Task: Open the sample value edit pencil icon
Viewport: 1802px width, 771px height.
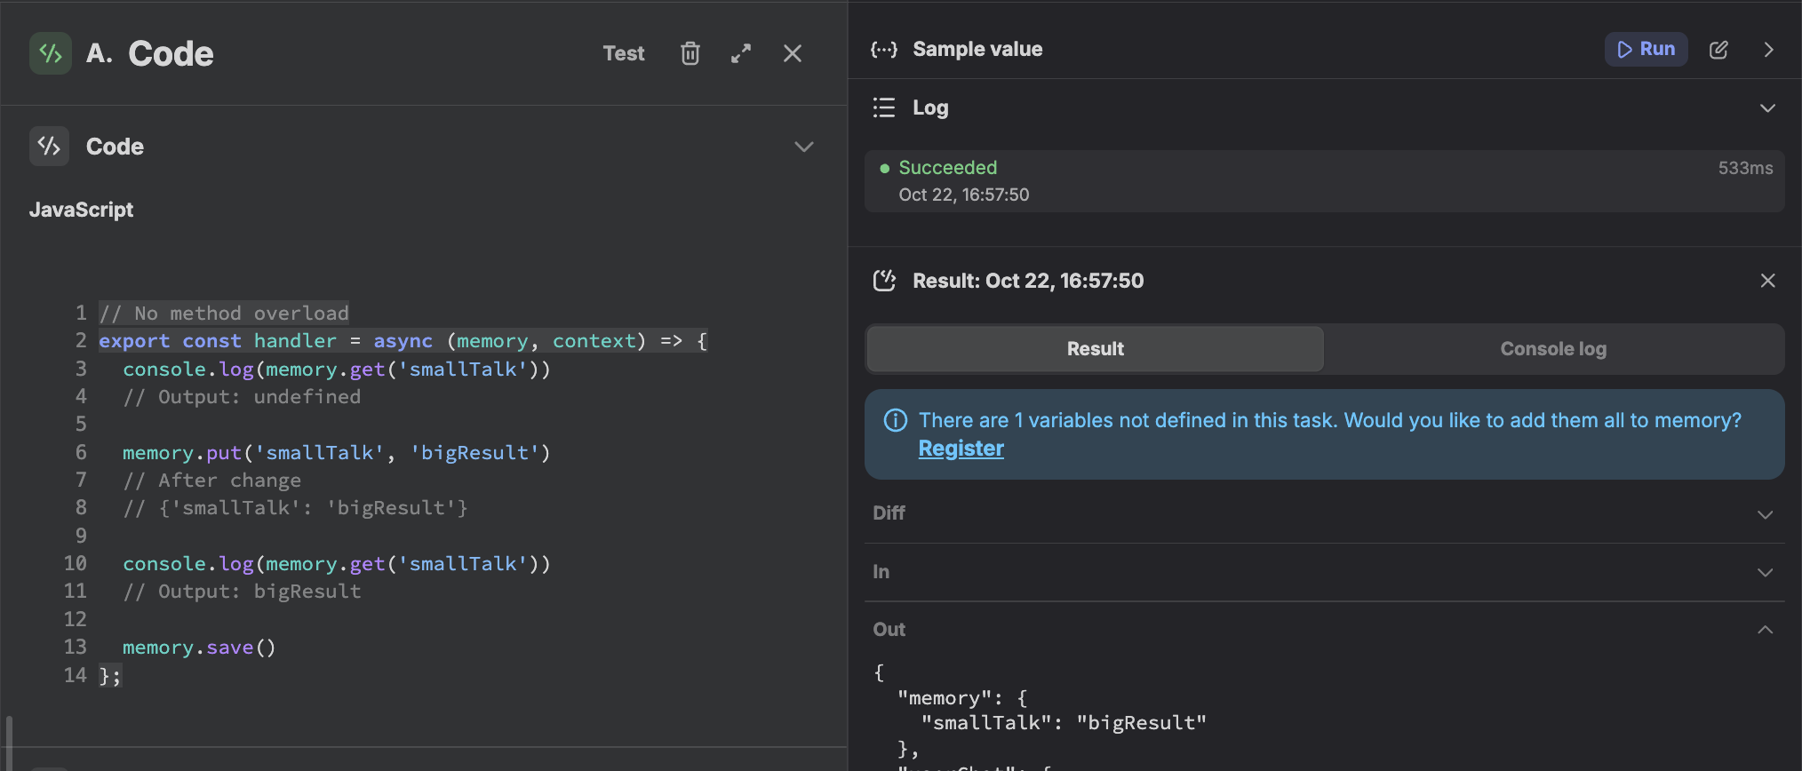Action: pyautogui.click(x=1718, y=50)
